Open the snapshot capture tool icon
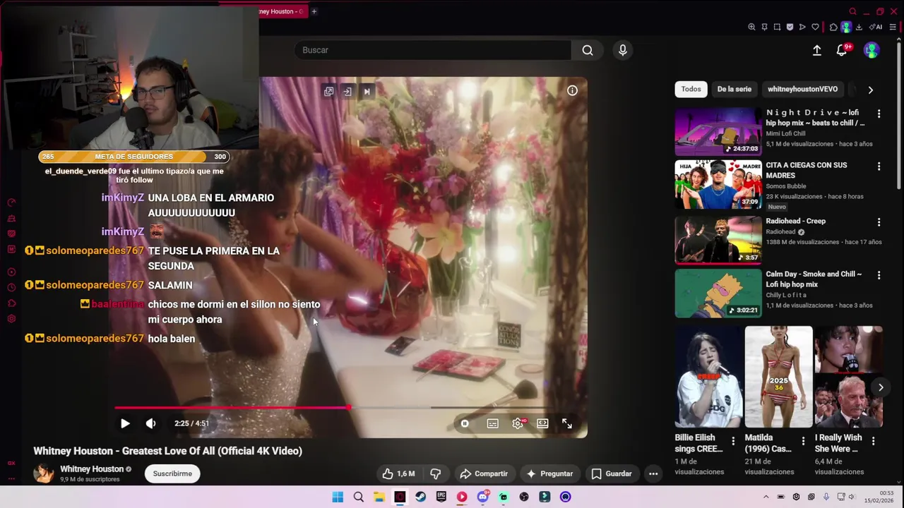This screenshot has width=904, height=508. point(777,27)
